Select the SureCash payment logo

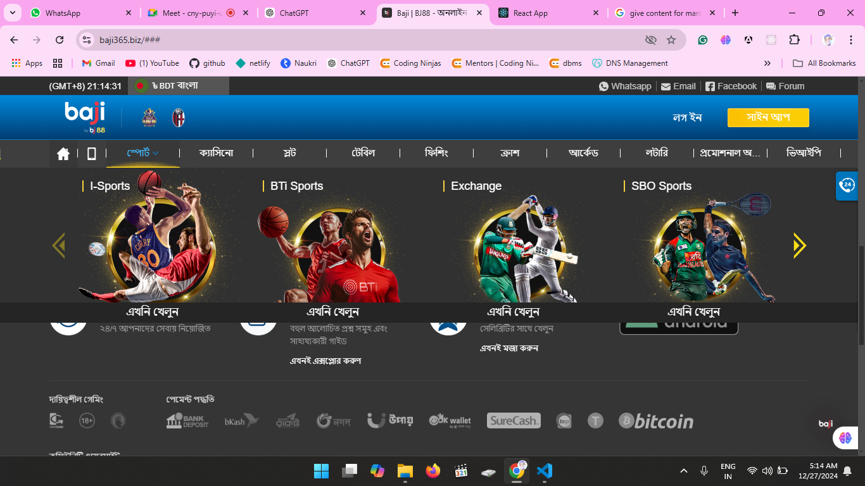(514, 421)
